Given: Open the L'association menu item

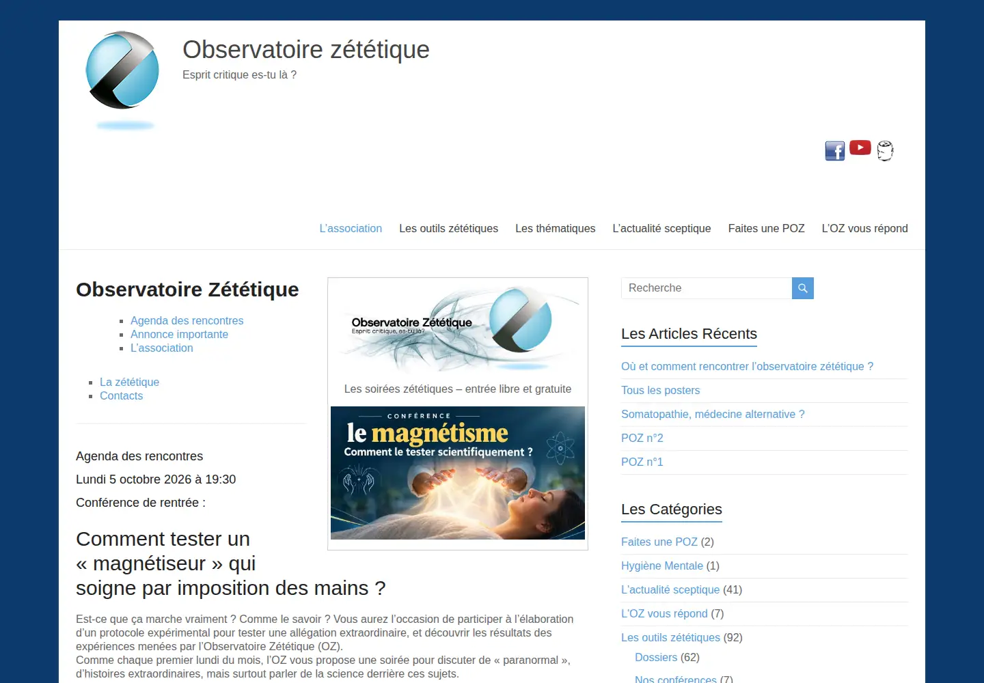Looking at the screenshot, I should point(351,229).
